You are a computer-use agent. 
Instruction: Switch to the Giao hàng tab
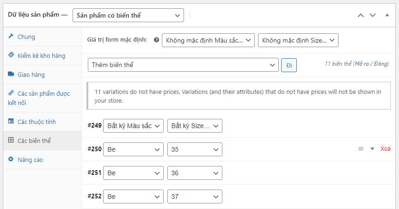click(31, 74)
